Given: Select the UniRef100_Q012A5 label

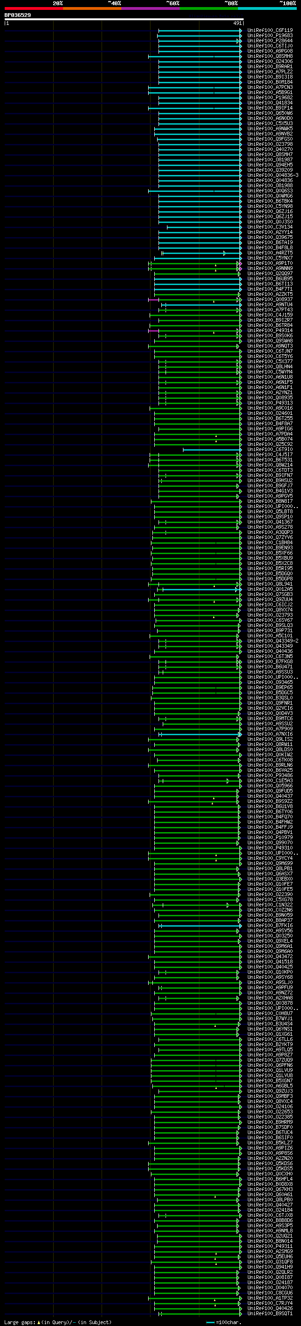Looking at the screenshot, I should pos(270,589).
